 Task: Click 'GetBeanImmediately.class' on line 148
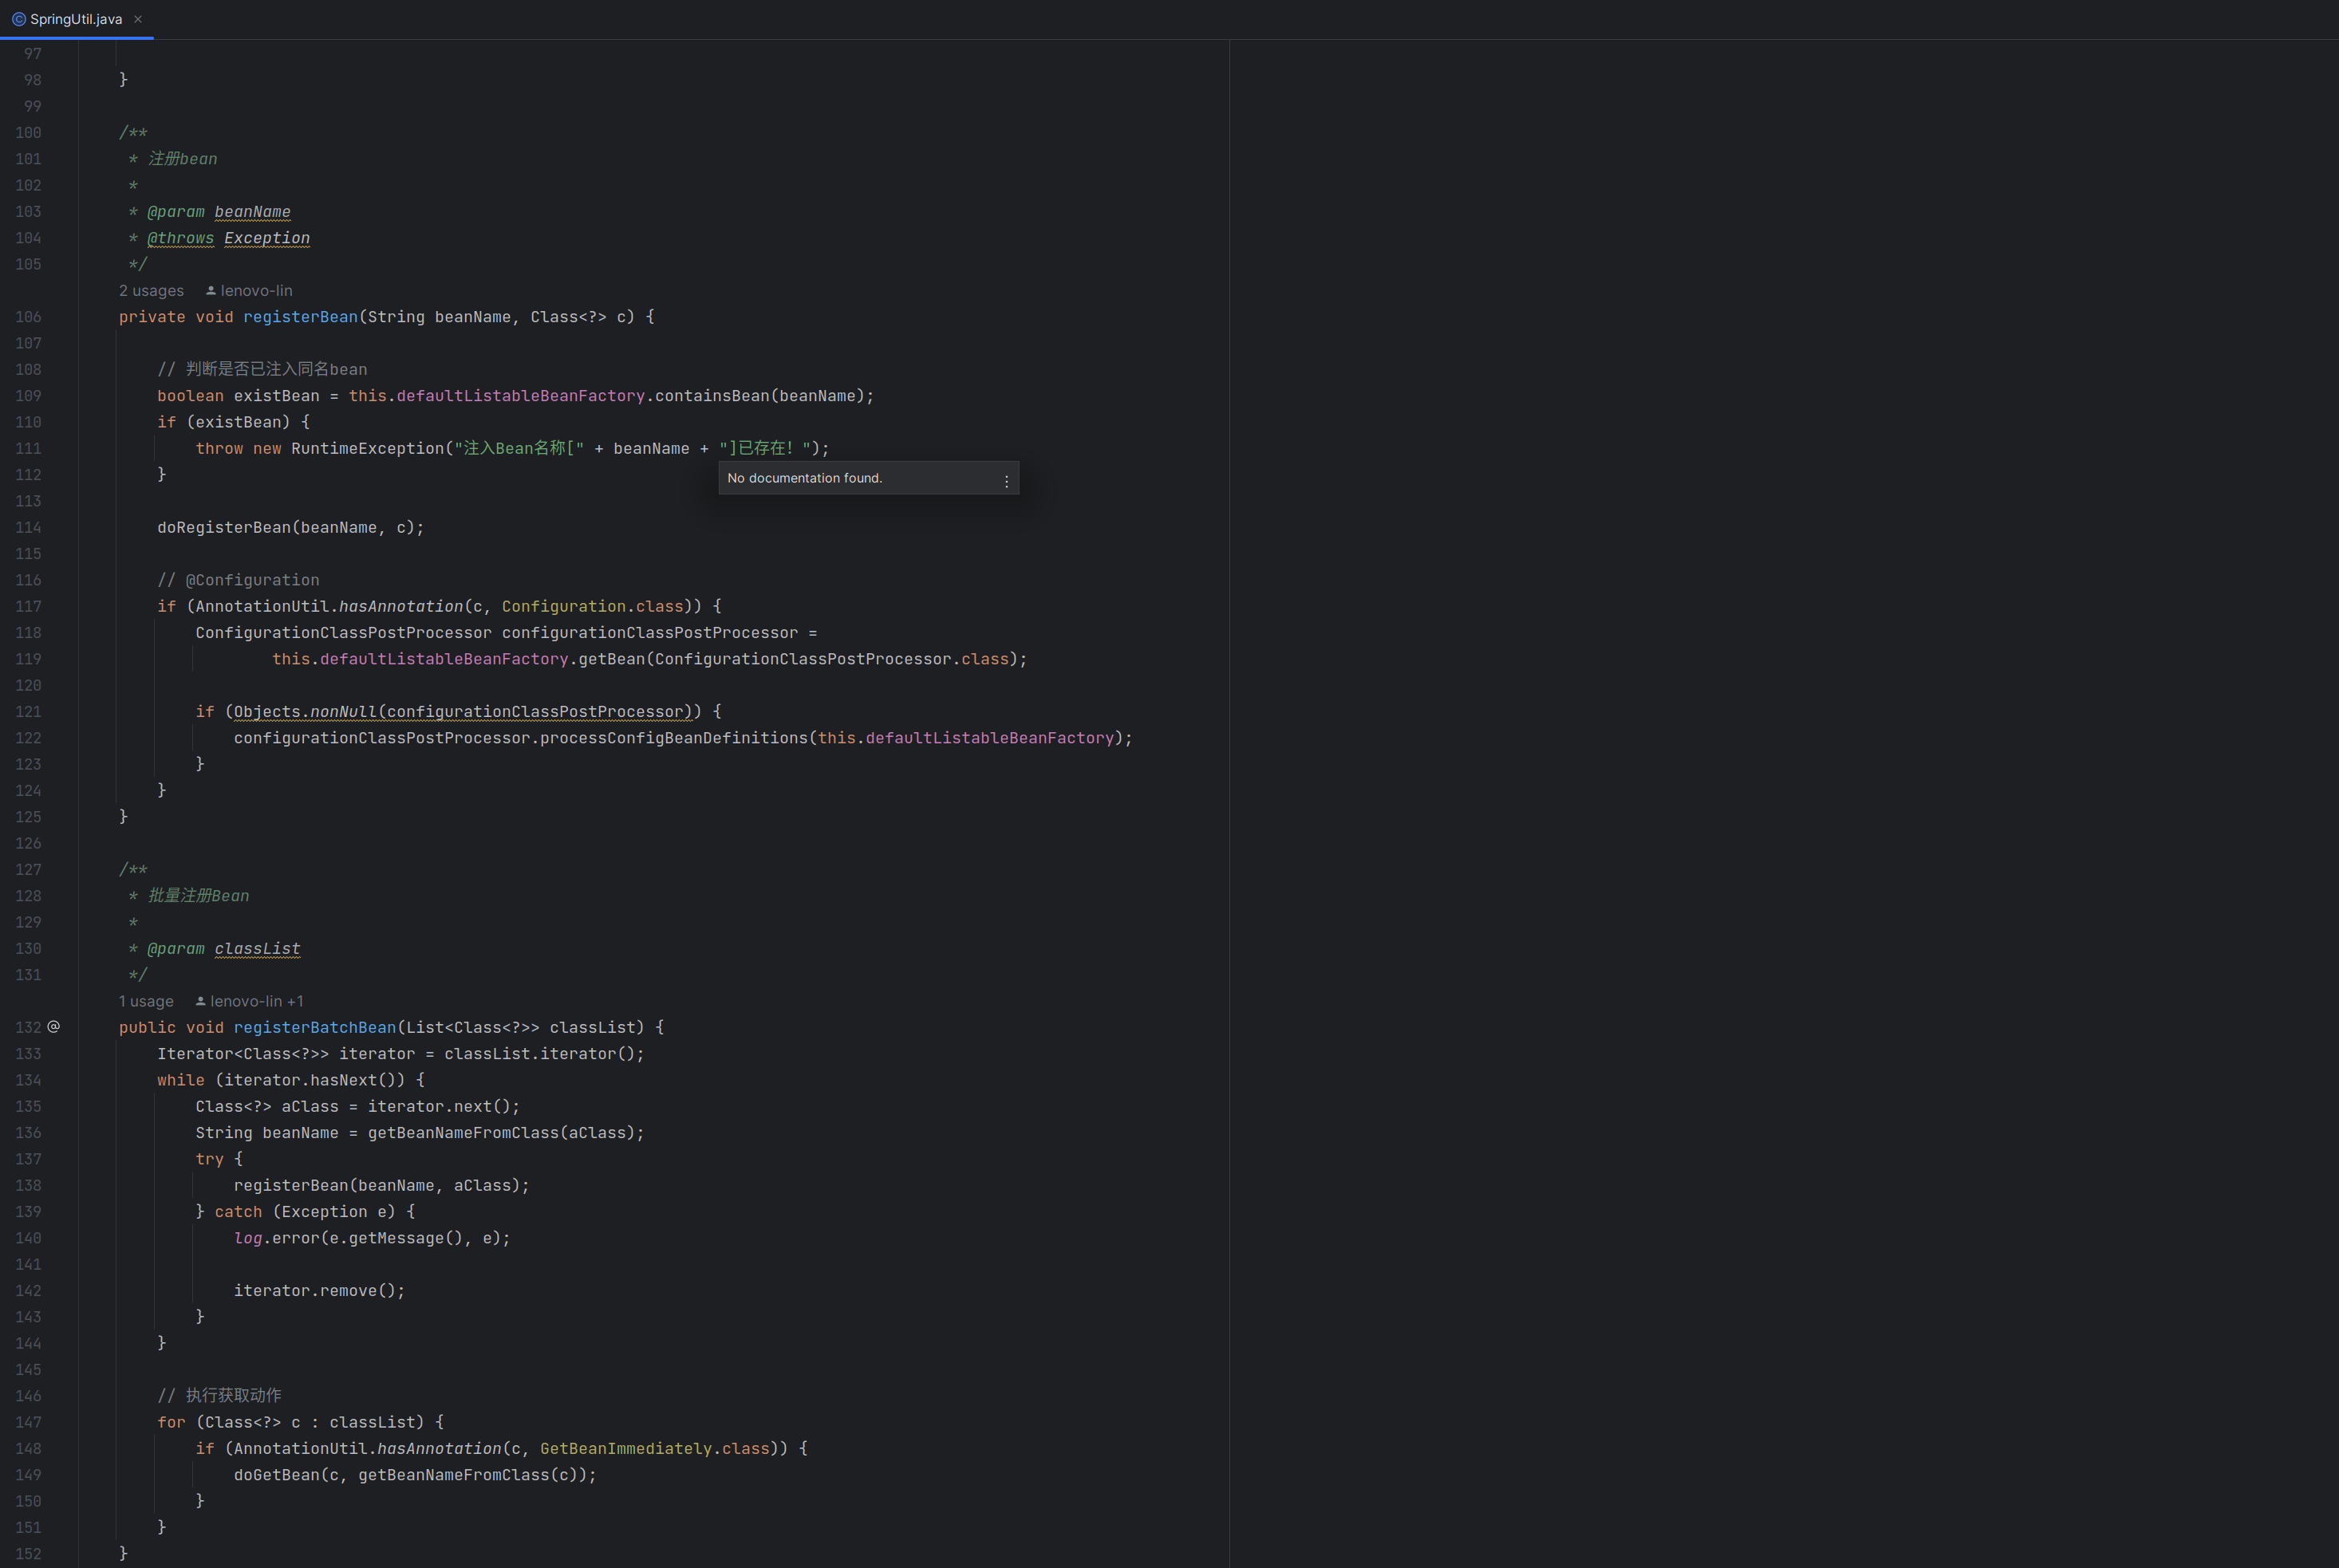[655, 1449]
